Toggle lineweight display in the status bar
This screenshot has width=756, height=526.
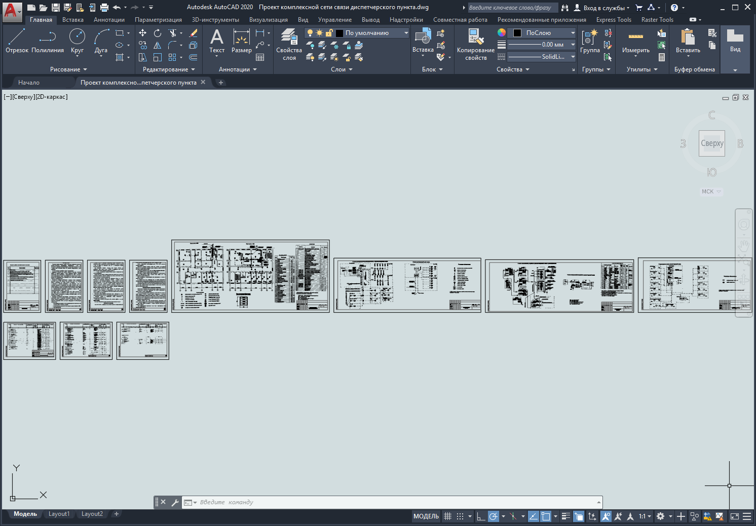point(566,516)
